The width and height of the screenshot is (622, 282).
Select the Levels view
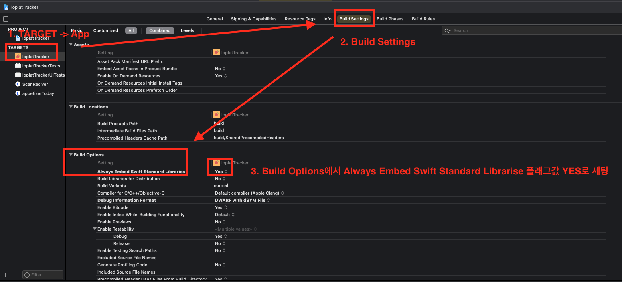pyautogui.click(x=187, y=30)
